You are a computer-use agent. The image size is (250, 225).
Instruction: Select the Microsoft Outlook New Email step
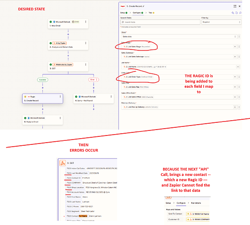click(68, 24)
